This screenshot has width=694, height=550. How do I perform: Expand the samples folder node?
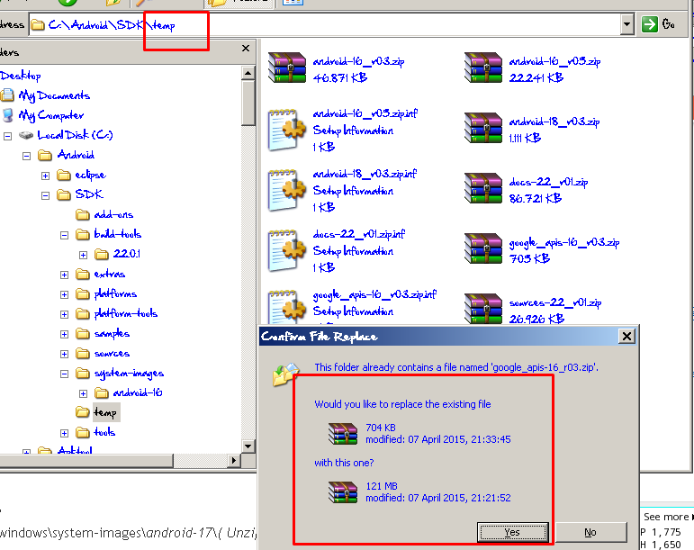[64, 334]
